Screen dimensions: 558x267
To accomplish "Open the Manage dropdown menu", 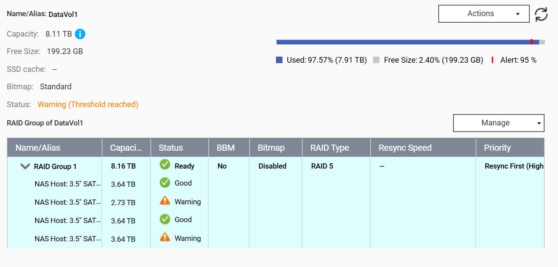I will click(498, 123).
